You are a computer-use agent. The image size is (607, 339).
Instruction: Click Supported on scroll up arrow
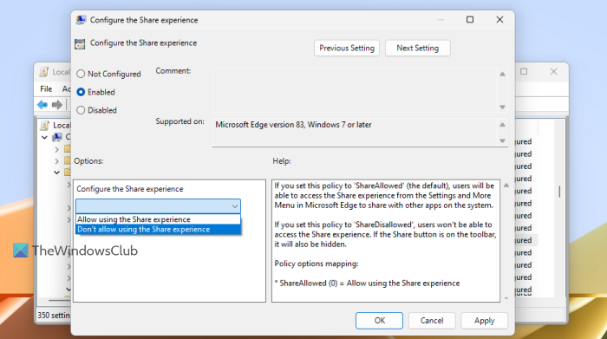(502, 125)
